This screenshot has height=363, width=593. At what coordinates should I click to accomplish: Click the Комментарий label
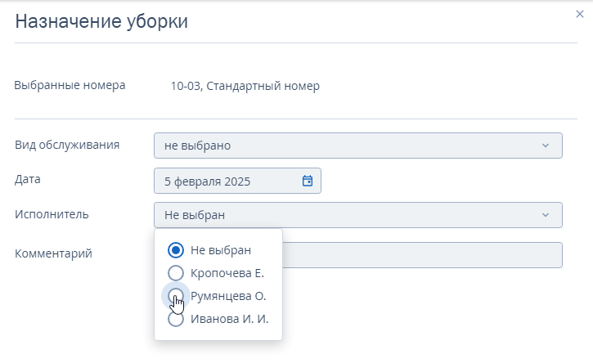[53, 253]
